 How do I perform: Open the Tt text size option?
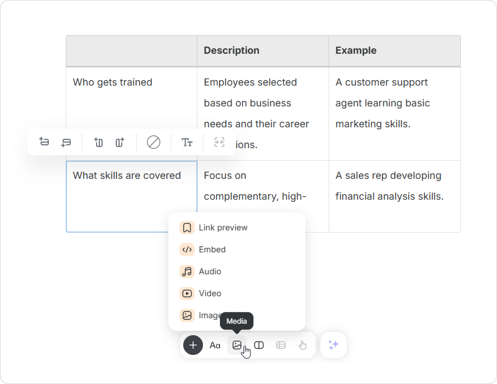[187, 142]
